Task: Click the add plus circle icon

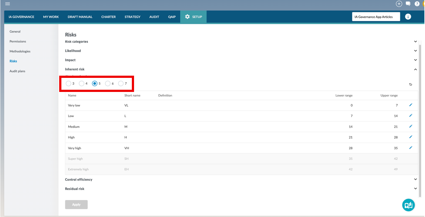Action: pyautogui.click(x=399, y=4)
